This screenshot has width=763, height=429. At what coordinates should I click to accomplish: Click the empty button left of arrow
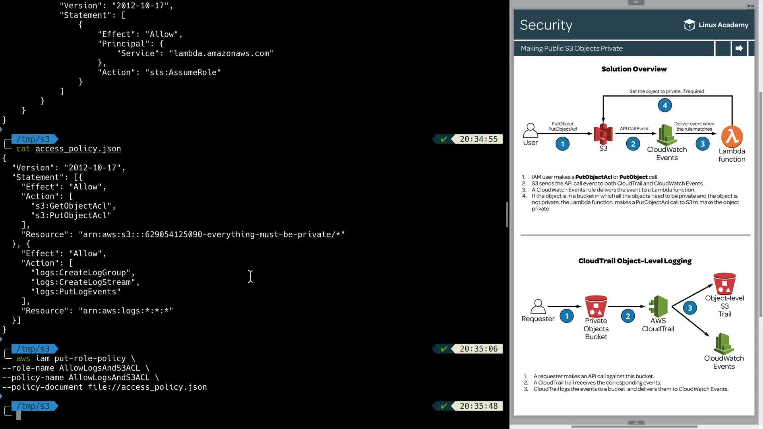722,48
